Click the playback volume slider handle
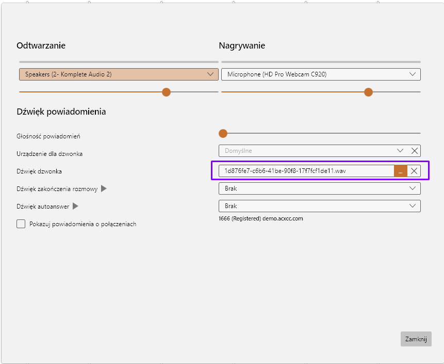The height and width of the screenshot is (364, 444). 166,92
